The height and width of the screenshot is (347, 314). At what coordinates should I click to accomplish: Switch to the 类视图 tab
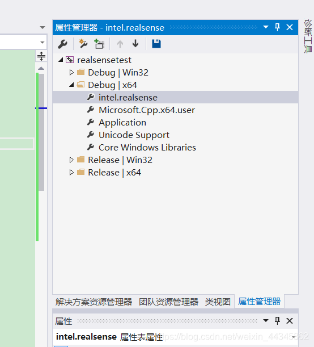(218, 302)
